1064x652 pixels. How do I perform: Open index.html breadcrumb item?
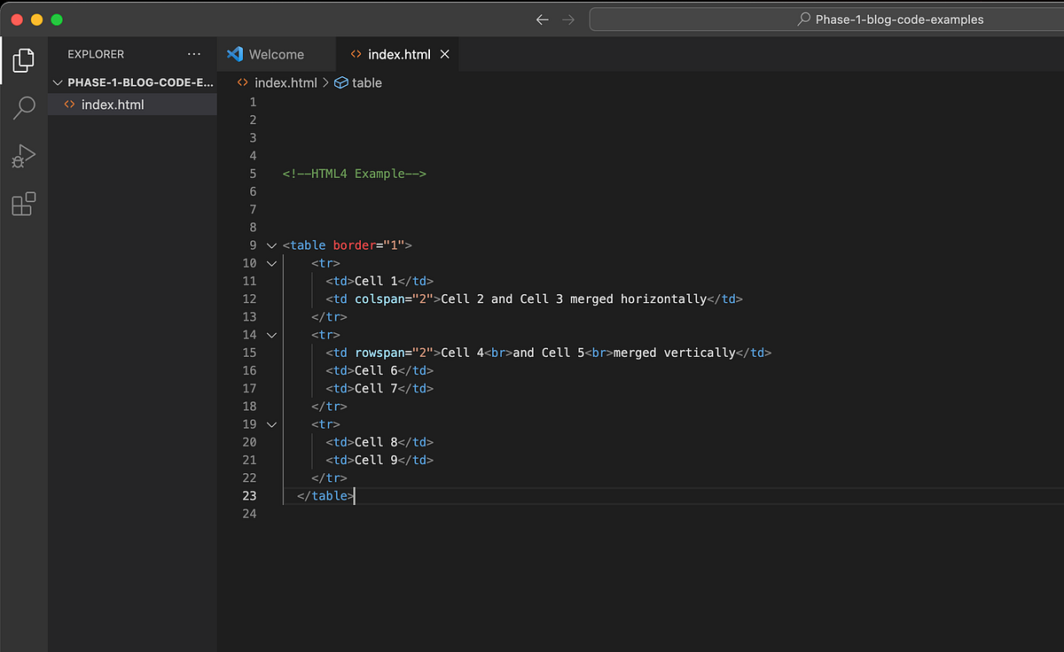(286, 82)
